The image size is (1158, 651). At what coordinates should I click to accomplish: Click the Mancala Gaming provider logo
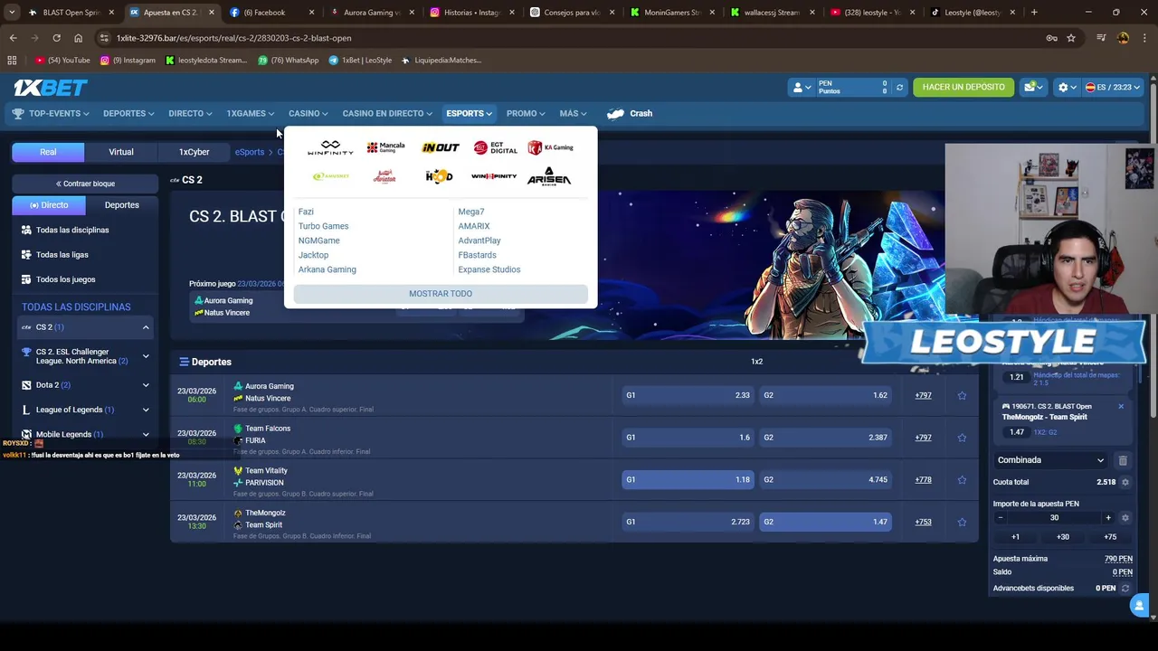click(385, 147)
